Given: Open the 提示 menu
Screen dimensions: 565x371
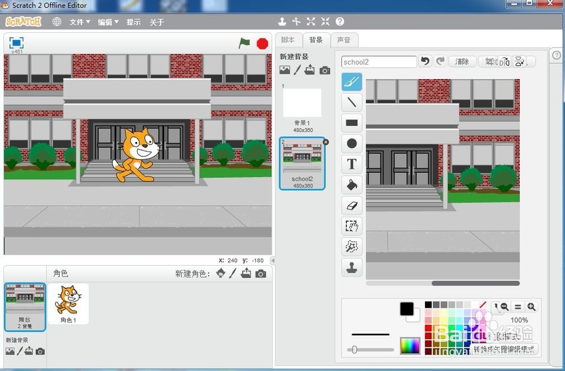Looking at the screenshot, I should click(133, 22).
